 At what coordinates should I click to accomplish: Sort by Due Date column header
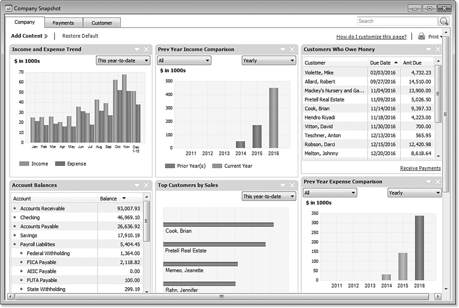[x=384, y=63]
